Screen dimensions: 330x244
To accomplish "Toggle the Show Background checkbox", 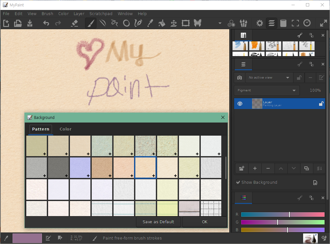I will click(238, 182).
